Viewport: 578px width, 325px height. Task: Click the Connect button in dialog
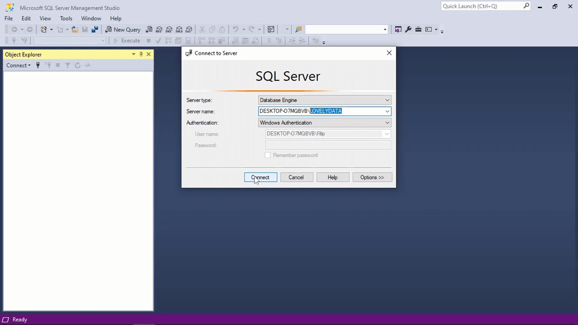(x=261, y=177)
